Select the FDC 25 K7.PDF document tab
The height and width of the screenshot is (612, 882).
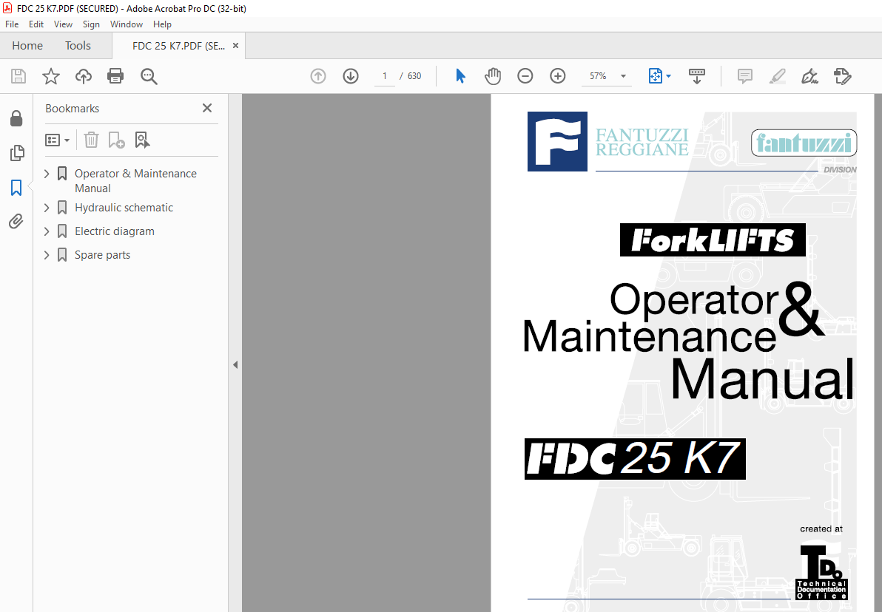pos(178,46)
